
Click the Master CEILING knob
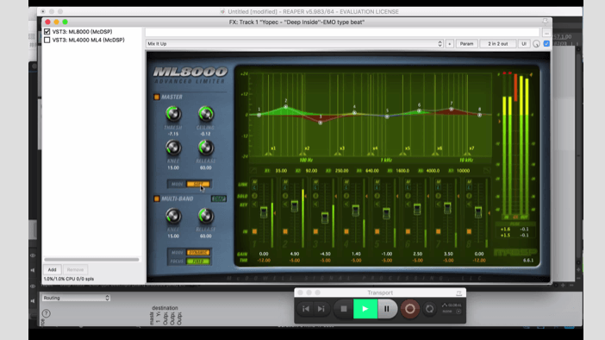pyautogui.click(x=206, y=114)
